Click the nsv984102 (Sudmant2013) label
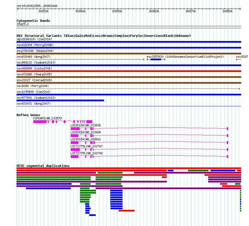 point(36,62)
